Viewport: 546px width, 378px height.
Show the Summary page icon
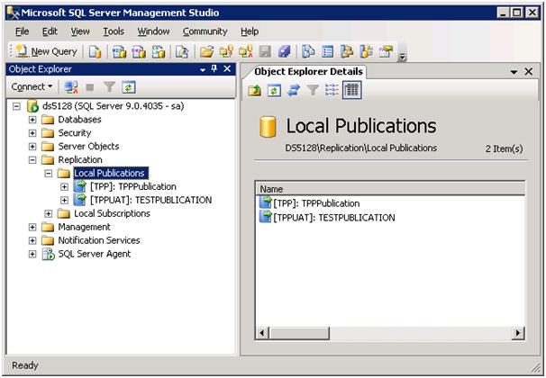coord(327,52)
